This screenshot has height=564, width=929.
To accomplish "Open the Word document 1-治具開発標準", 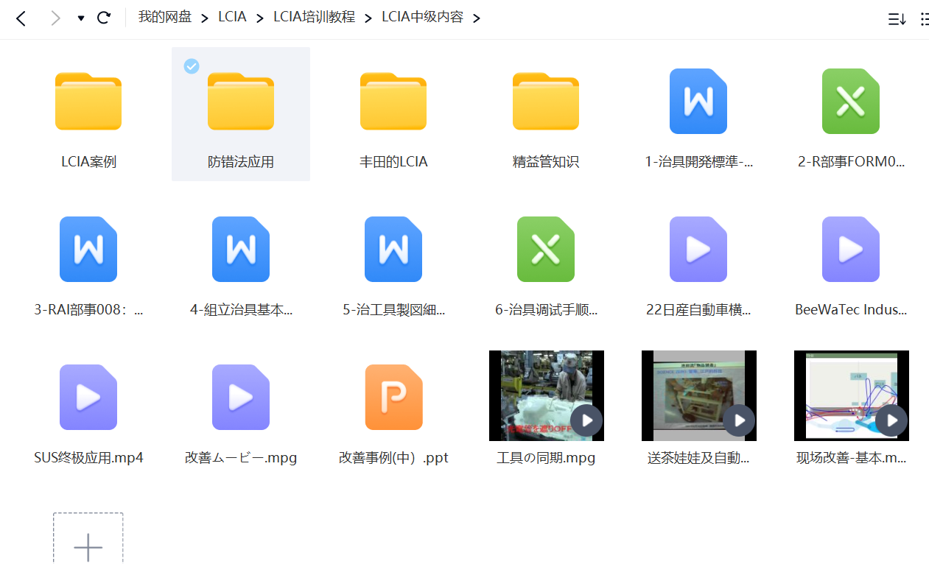I will pyautogui.click(x=698, y=102).
